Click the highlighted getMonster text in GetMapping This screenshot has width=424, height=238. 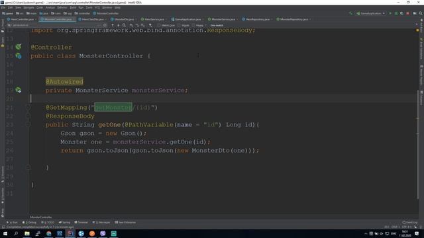point(113,107)
